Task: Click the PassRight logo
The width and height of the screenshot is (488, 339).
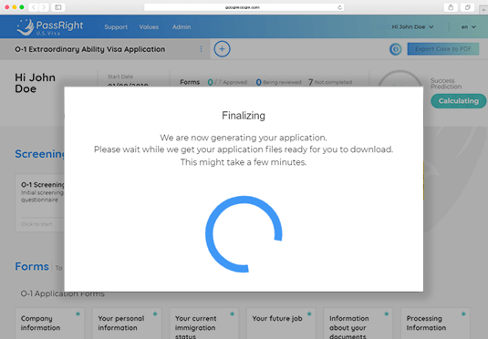Action: (50, 26)
